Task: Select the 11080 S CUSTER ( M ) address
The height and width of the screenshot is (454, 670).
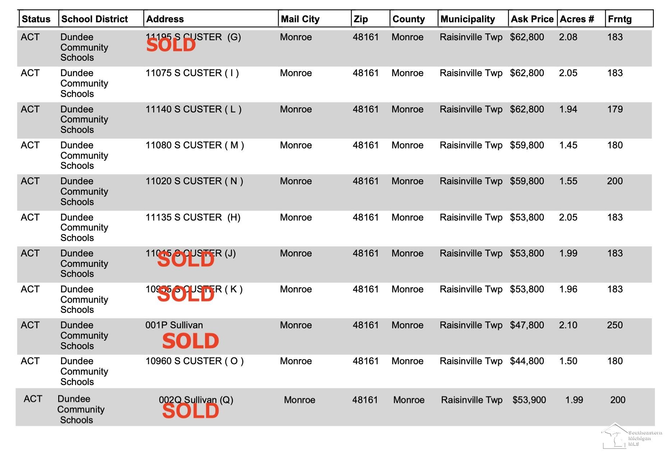Action: 194,145
